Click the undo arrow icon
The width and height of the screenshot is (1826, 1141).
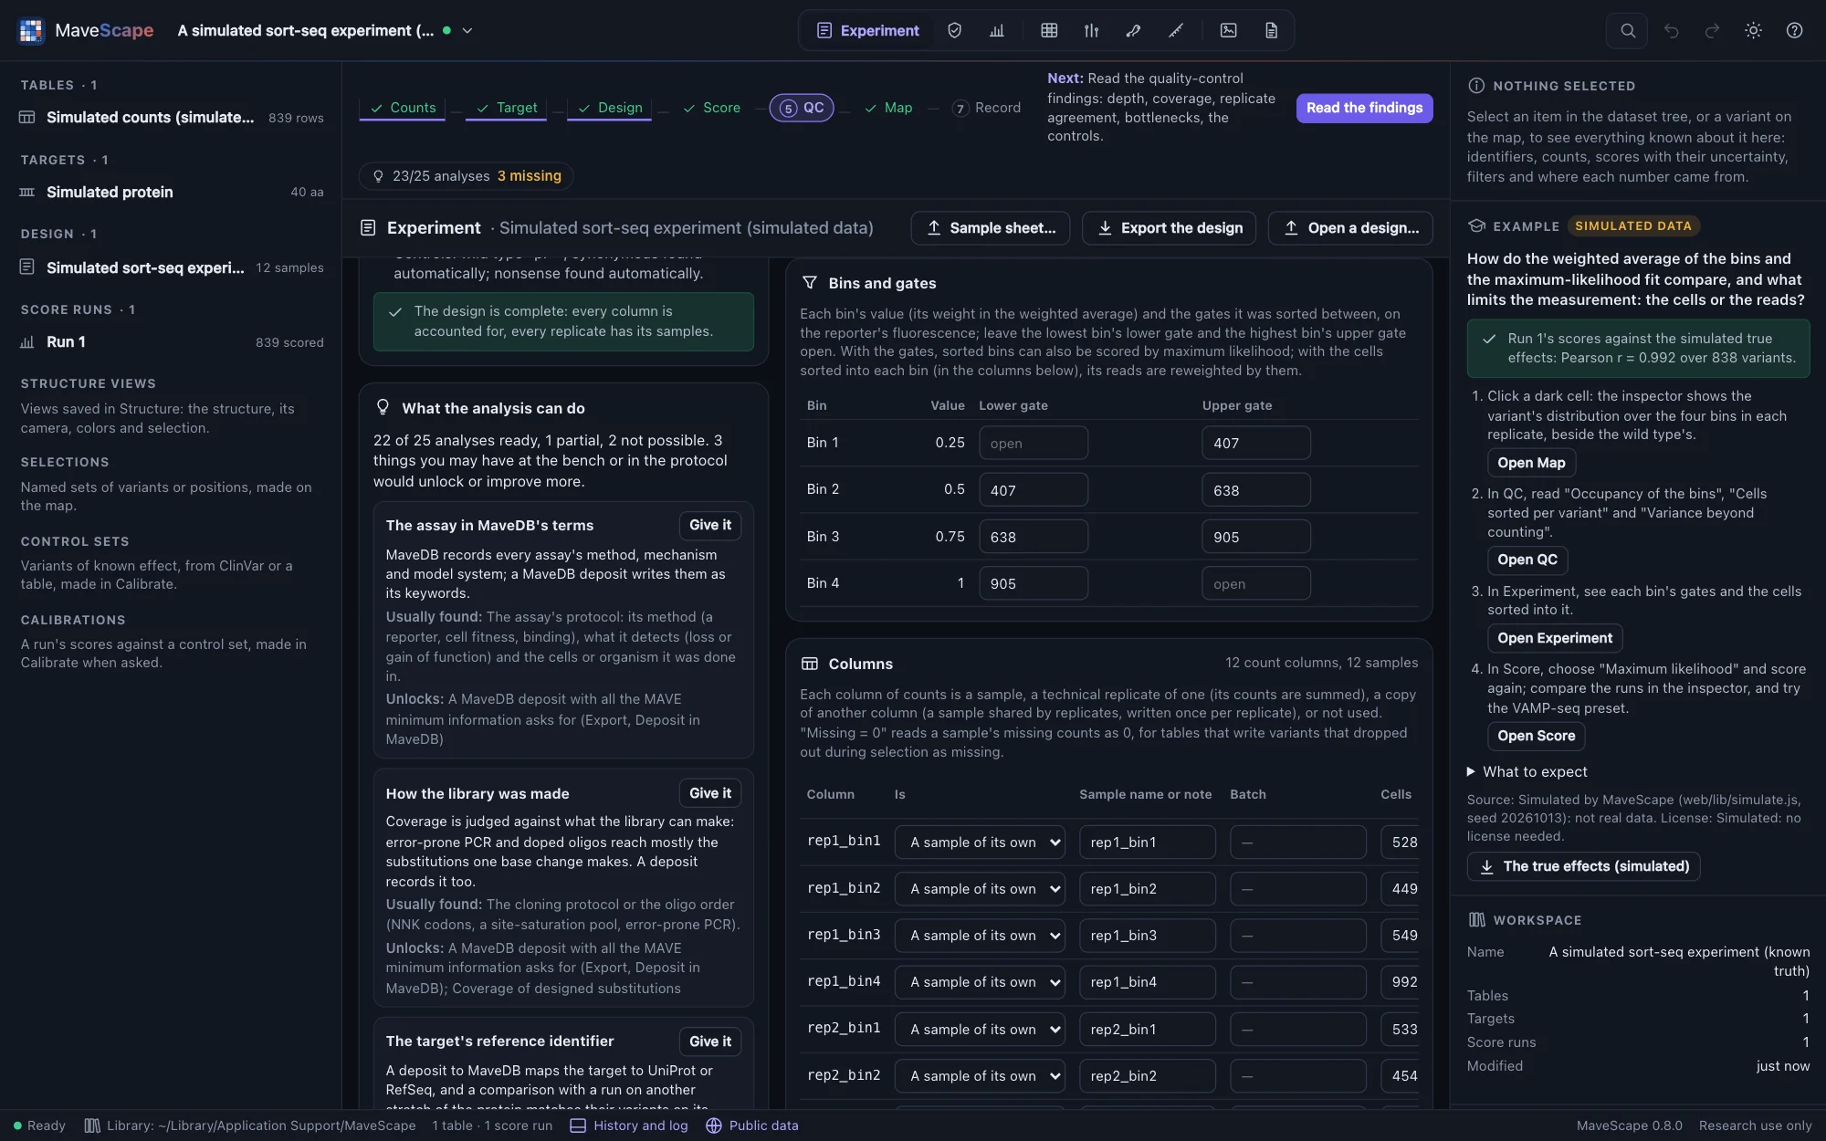pos(1672,30)
